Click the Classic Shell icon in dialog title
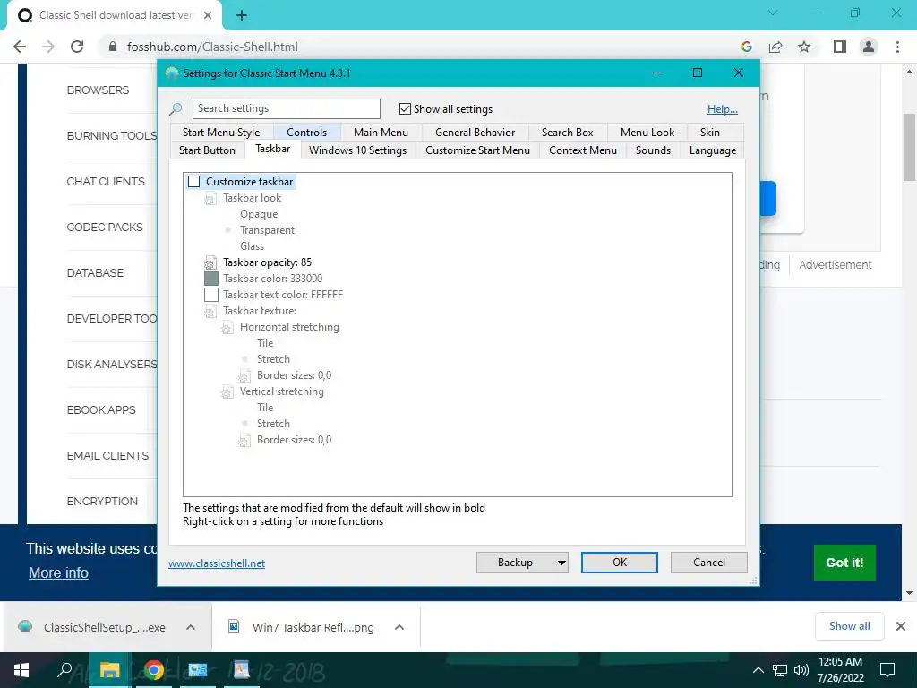 coord(172,73)
